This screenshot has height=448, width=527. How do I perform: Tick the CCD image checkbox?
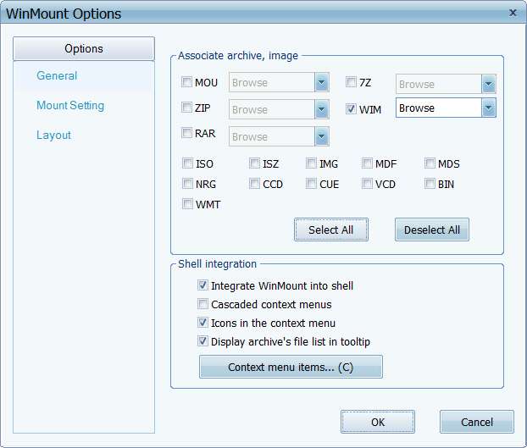(254, 184)
